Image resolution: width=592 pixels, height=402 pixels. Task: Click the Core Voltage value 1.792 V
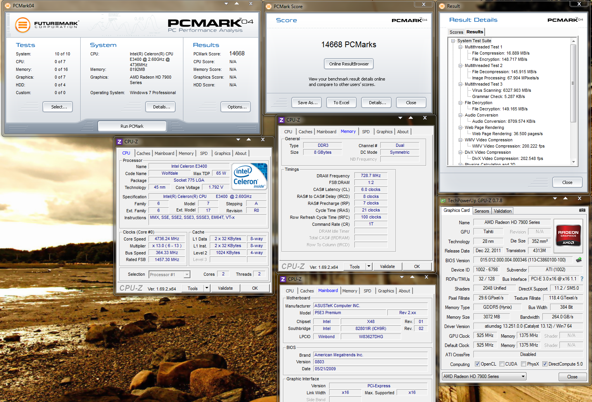click(216, 187)
